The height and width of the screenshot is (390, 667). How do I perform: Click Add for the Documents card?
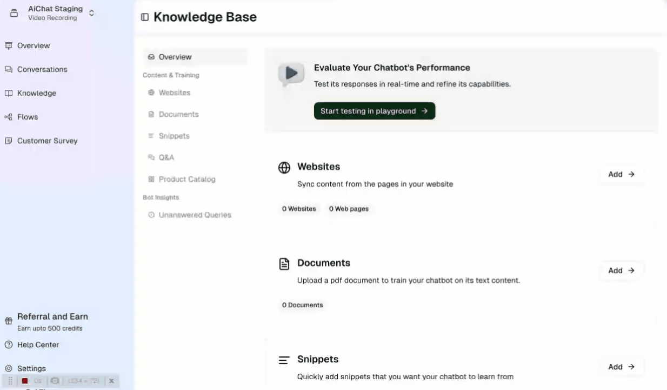coord(621,270)
